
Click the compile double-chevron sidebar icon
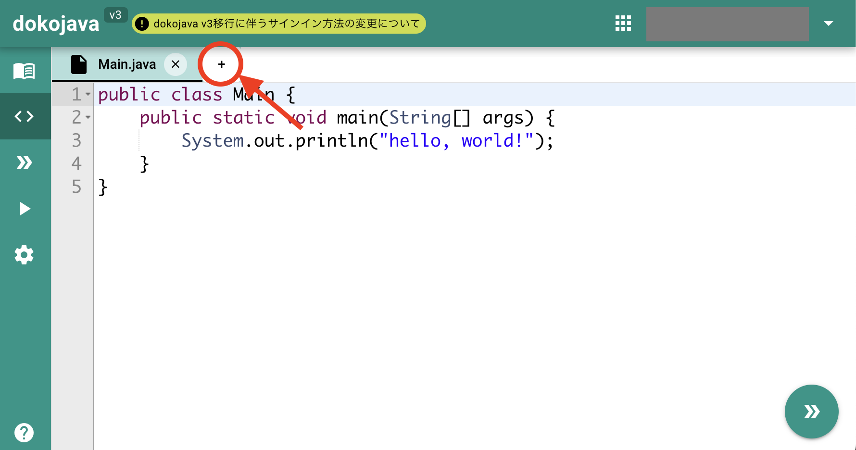[24, 162]
